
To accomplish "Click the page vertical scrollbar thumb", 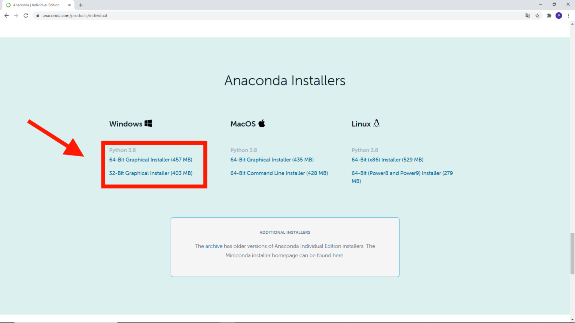I will (x=572, y=253).
